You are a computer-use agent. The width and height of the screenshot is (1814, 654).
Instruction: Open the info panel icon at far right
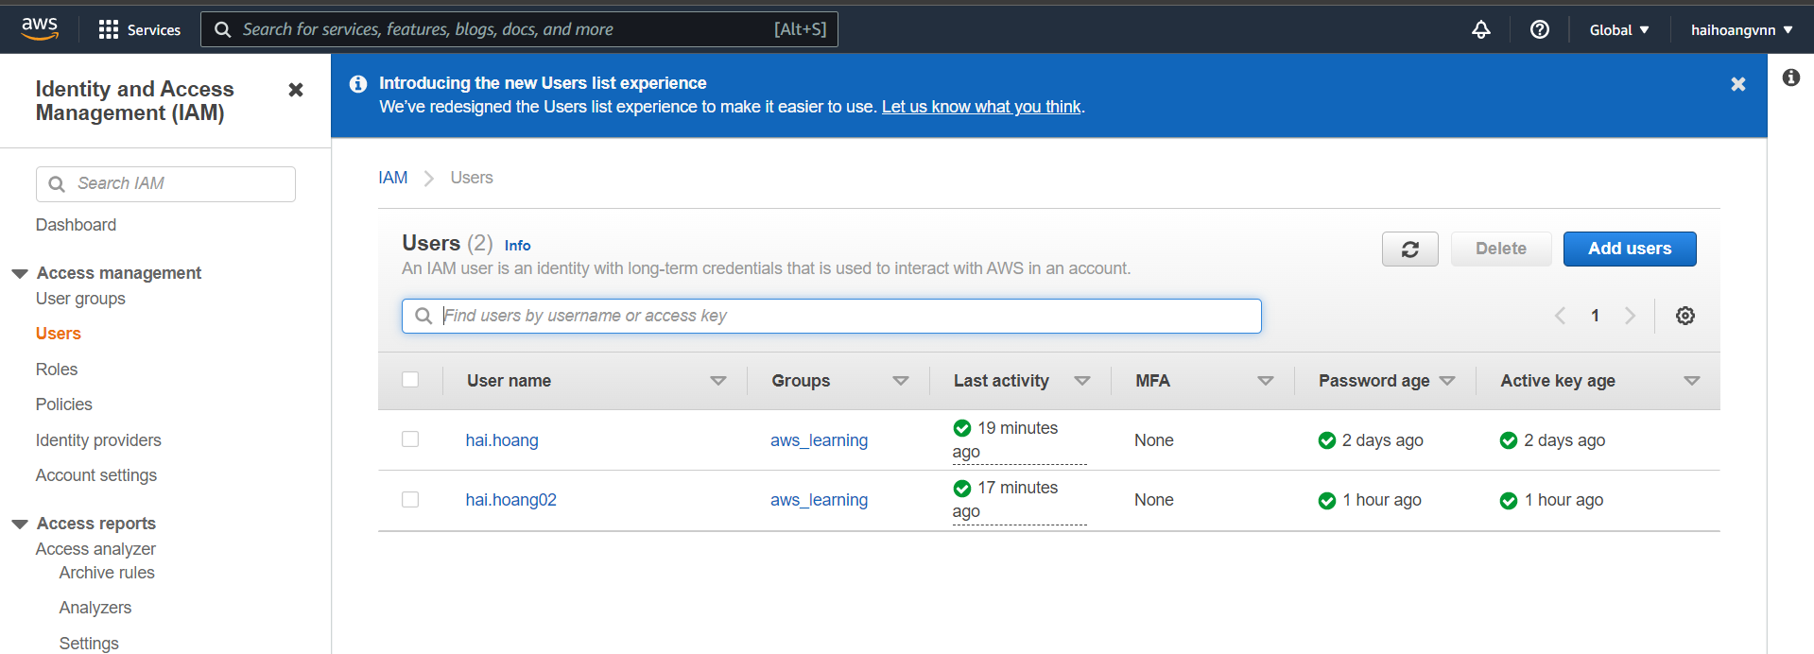pyautogui.click(x=1791, y=77)
